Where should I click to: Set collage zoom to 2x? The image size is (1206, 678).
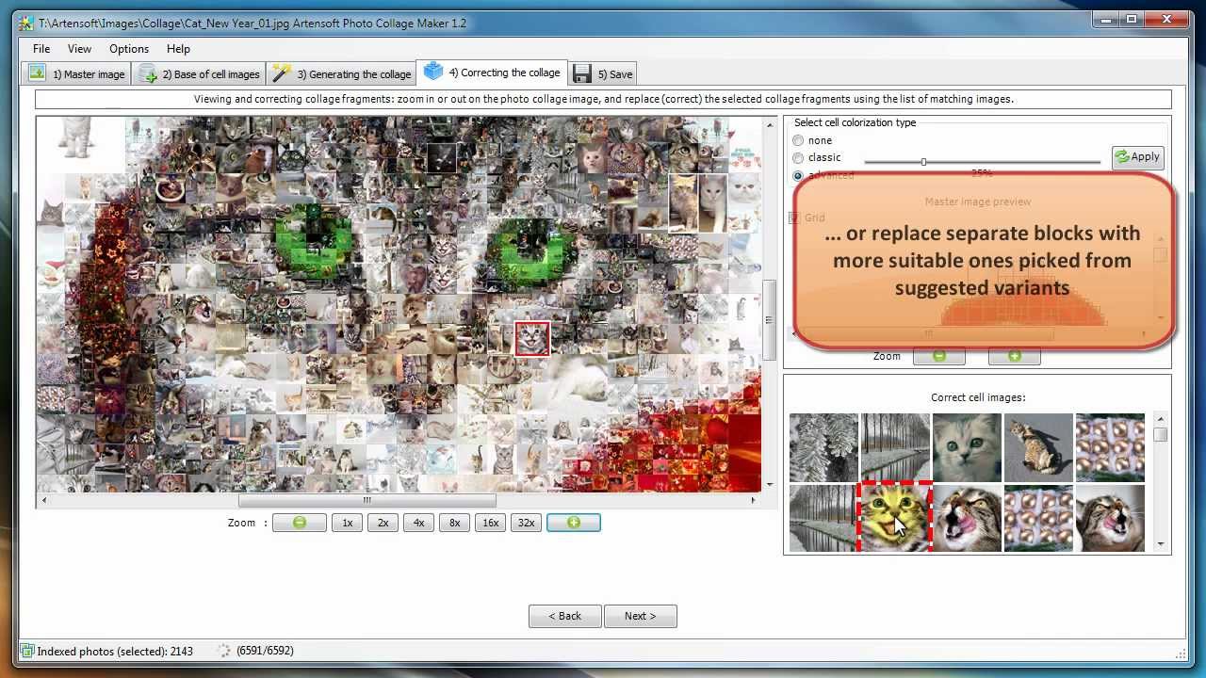[383, 523]
